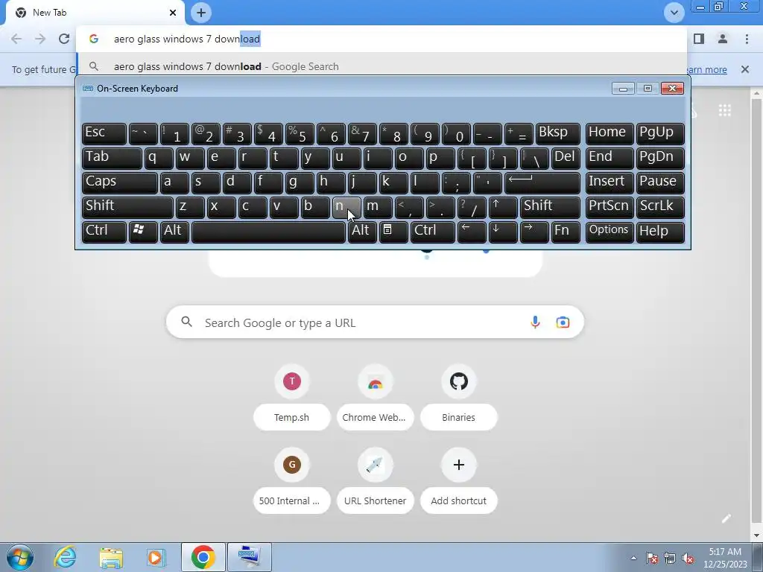This screenshot has height=572, width=763.
Task: Start voice search microphone icon
Action: point(535,322)
